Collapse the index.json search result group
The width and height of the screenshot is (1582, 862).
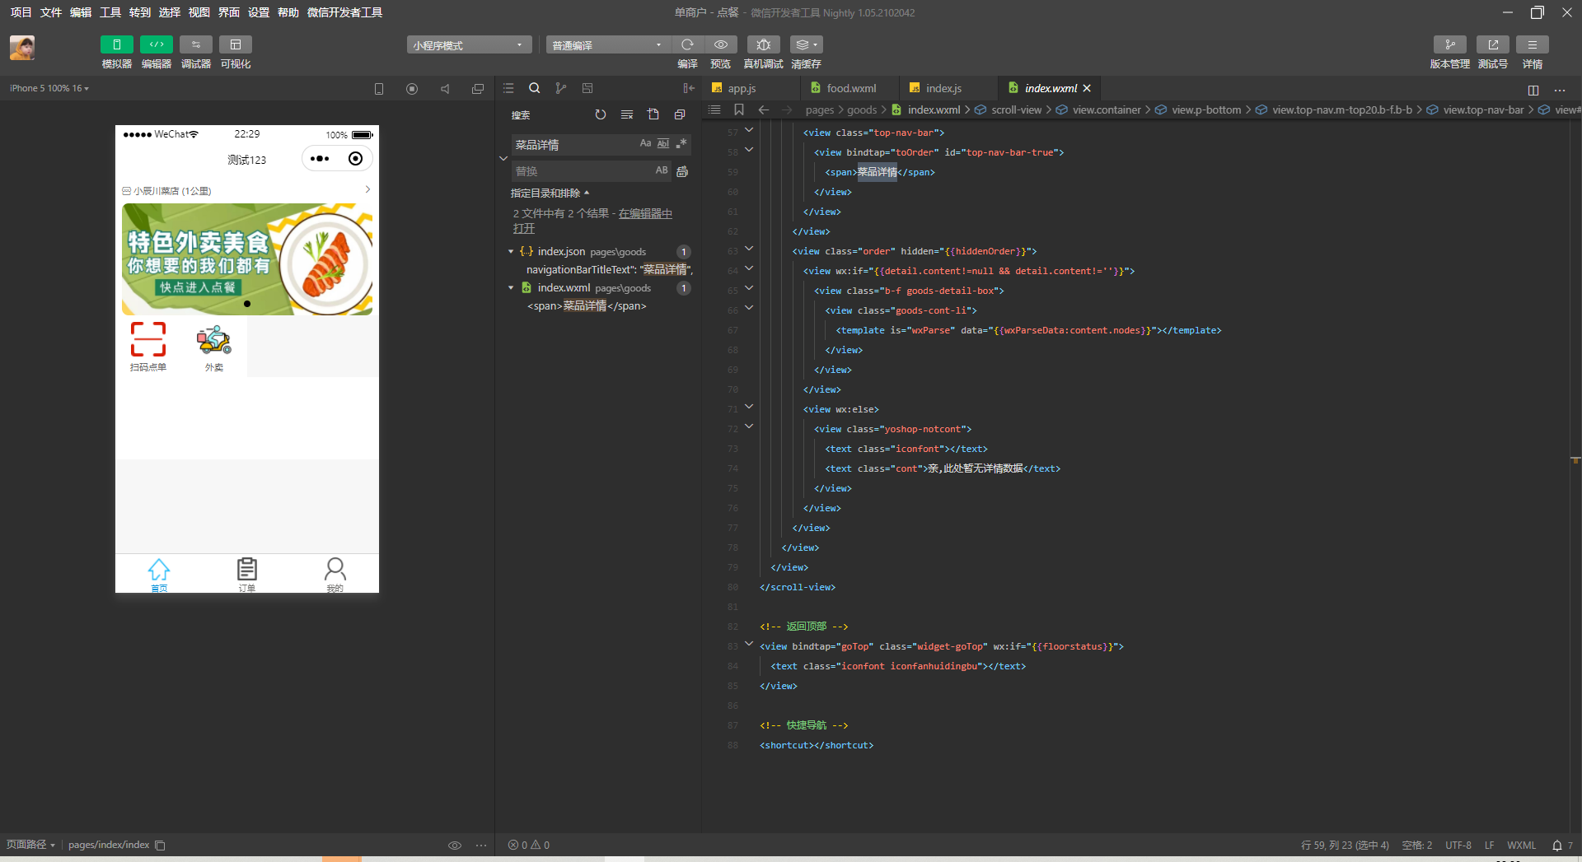click(511, 252)
